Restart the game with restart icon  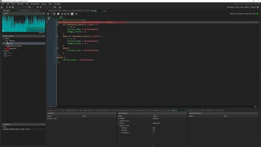(x=54, y=14)
